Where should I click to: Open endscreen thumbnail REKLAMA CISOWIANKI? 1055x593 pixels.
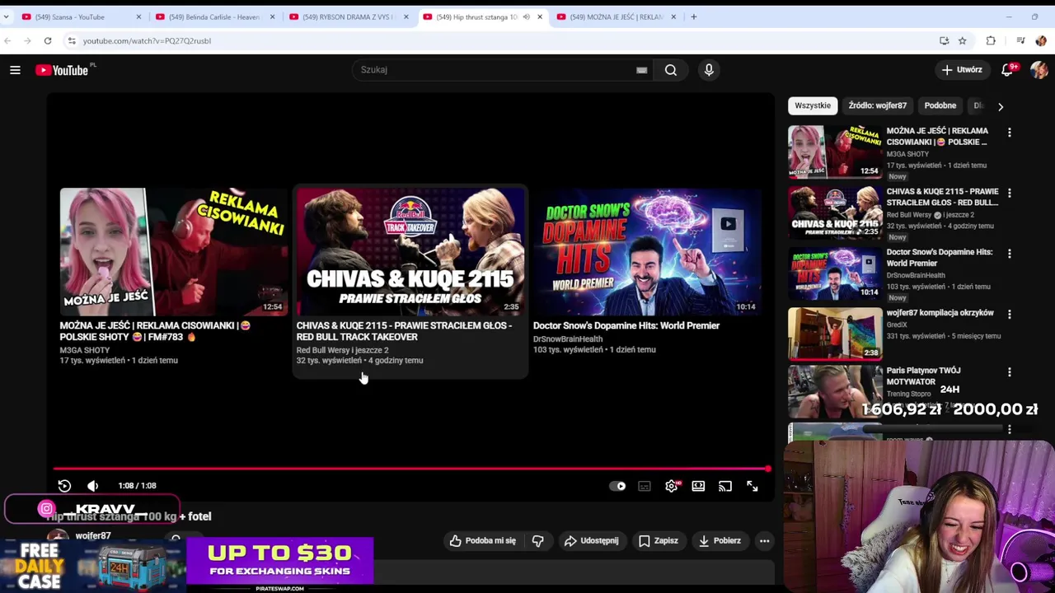[x=173, y=252]
